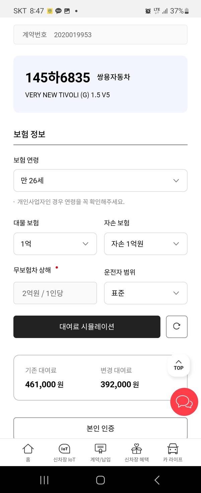The width and height of the screenshot is (201, 493).
Task: Expand the 보험 연령 만 26세 dropdown
Action: coord(100,180)
